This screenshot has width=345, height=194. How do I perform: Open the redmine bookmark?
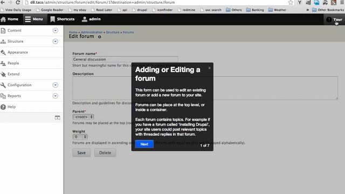click(187, 10)
